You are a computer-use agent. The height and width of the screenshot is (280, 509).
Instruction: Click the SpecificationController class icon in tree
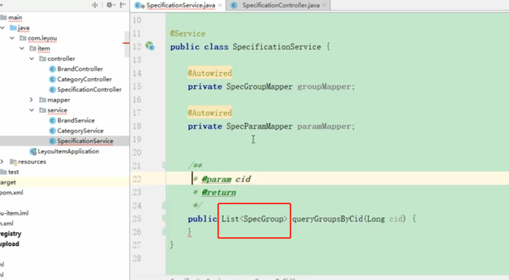point(52,90)
